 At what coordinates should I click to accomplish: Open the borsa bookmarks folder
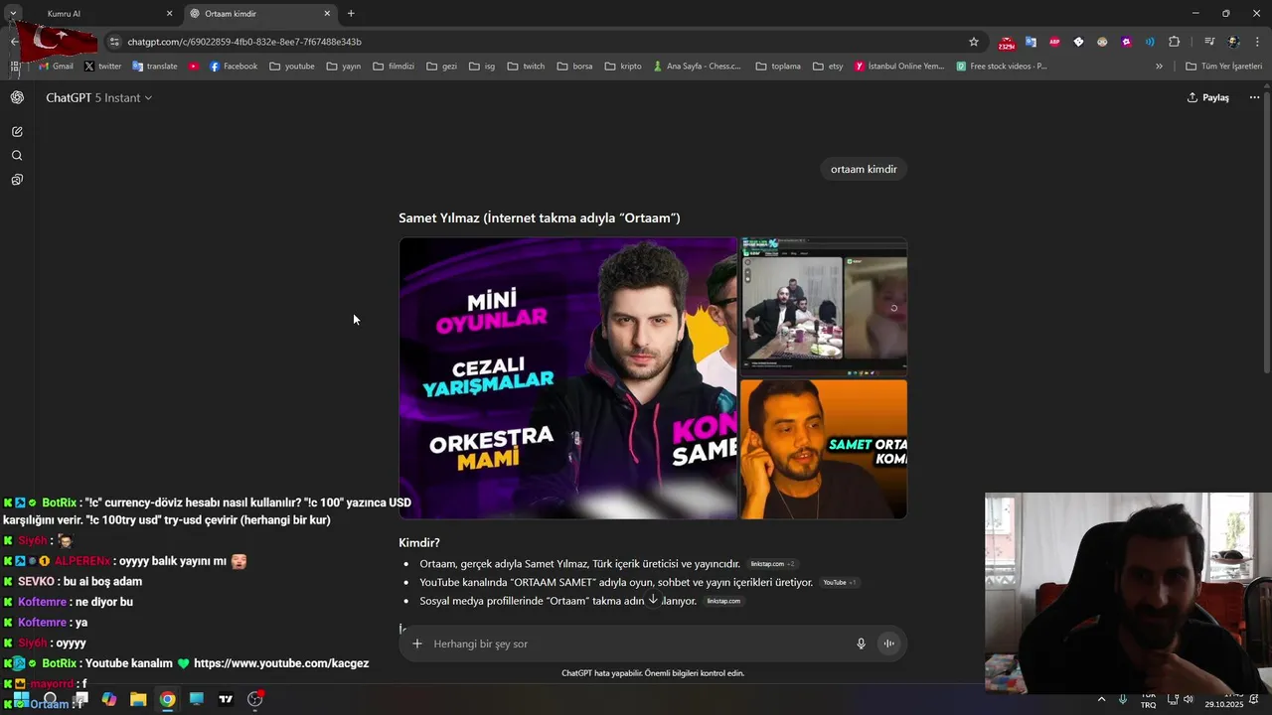click(x=574, y=67)
